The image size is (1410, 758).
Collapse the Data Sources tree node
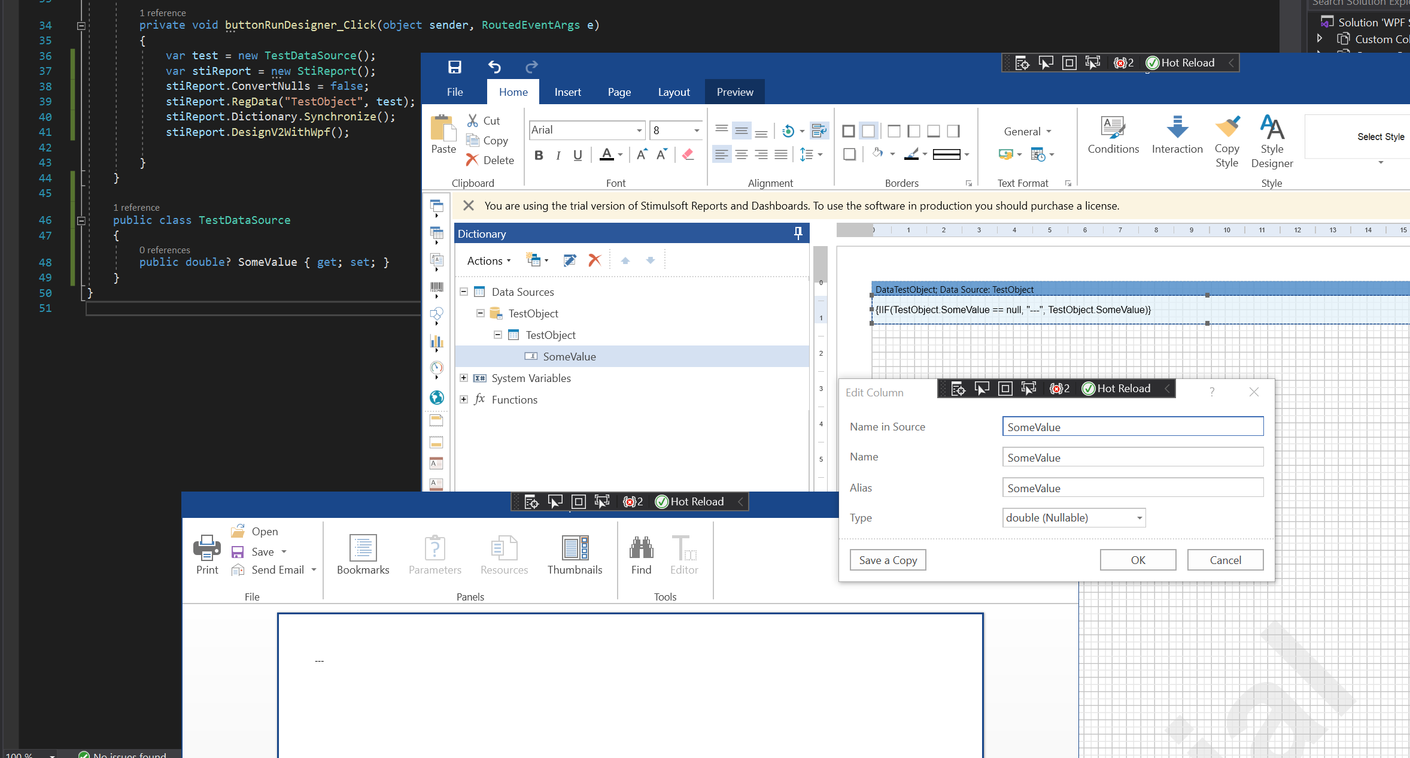464,292
